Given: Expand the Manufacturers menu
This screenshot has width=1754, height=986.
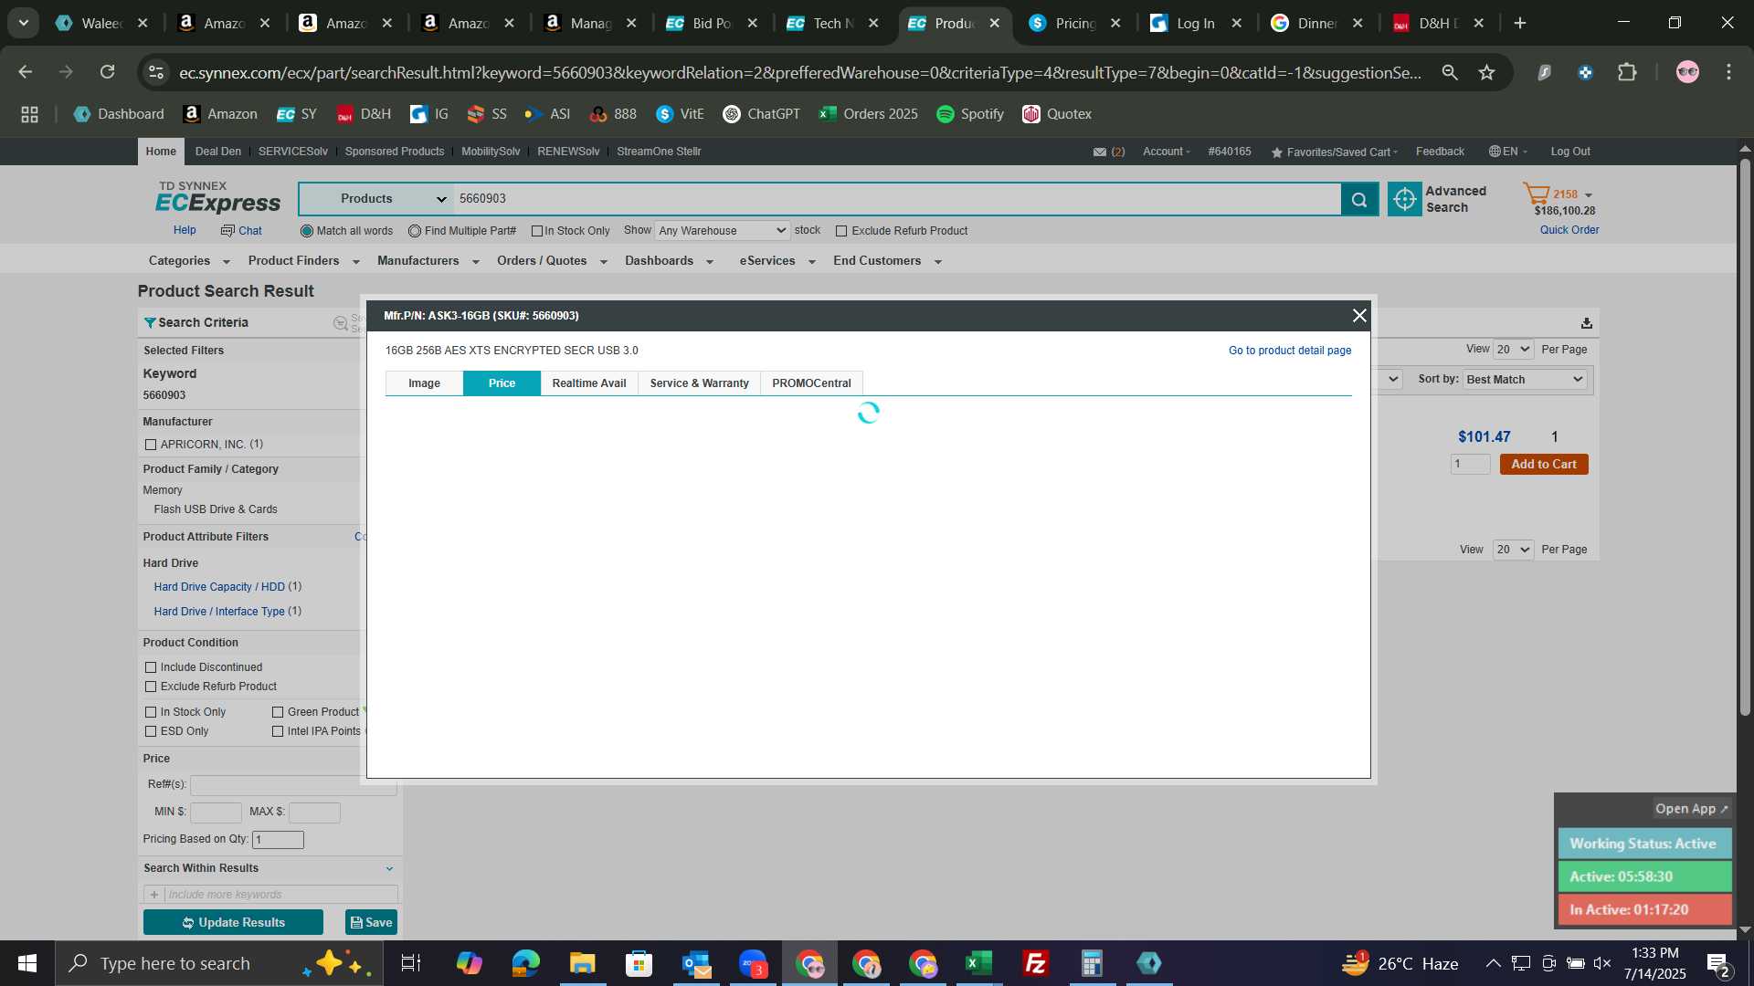Looking at the screenshot, I should 428,261.
